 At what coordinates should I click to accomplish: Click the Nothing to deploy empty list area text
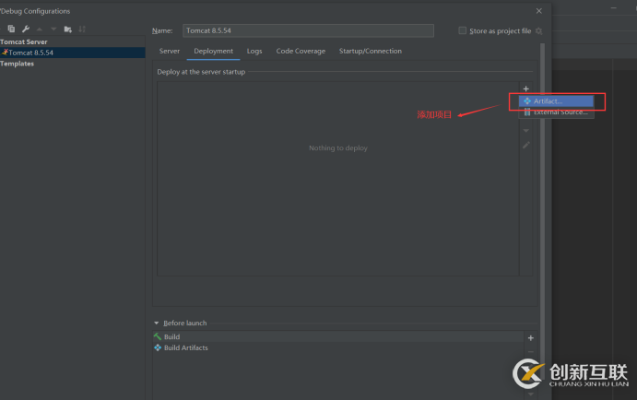tap(338, 148)
